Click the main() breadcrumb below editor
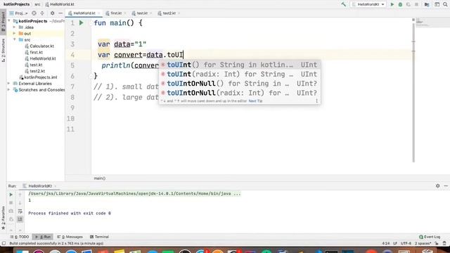 (x=100, y=179)
